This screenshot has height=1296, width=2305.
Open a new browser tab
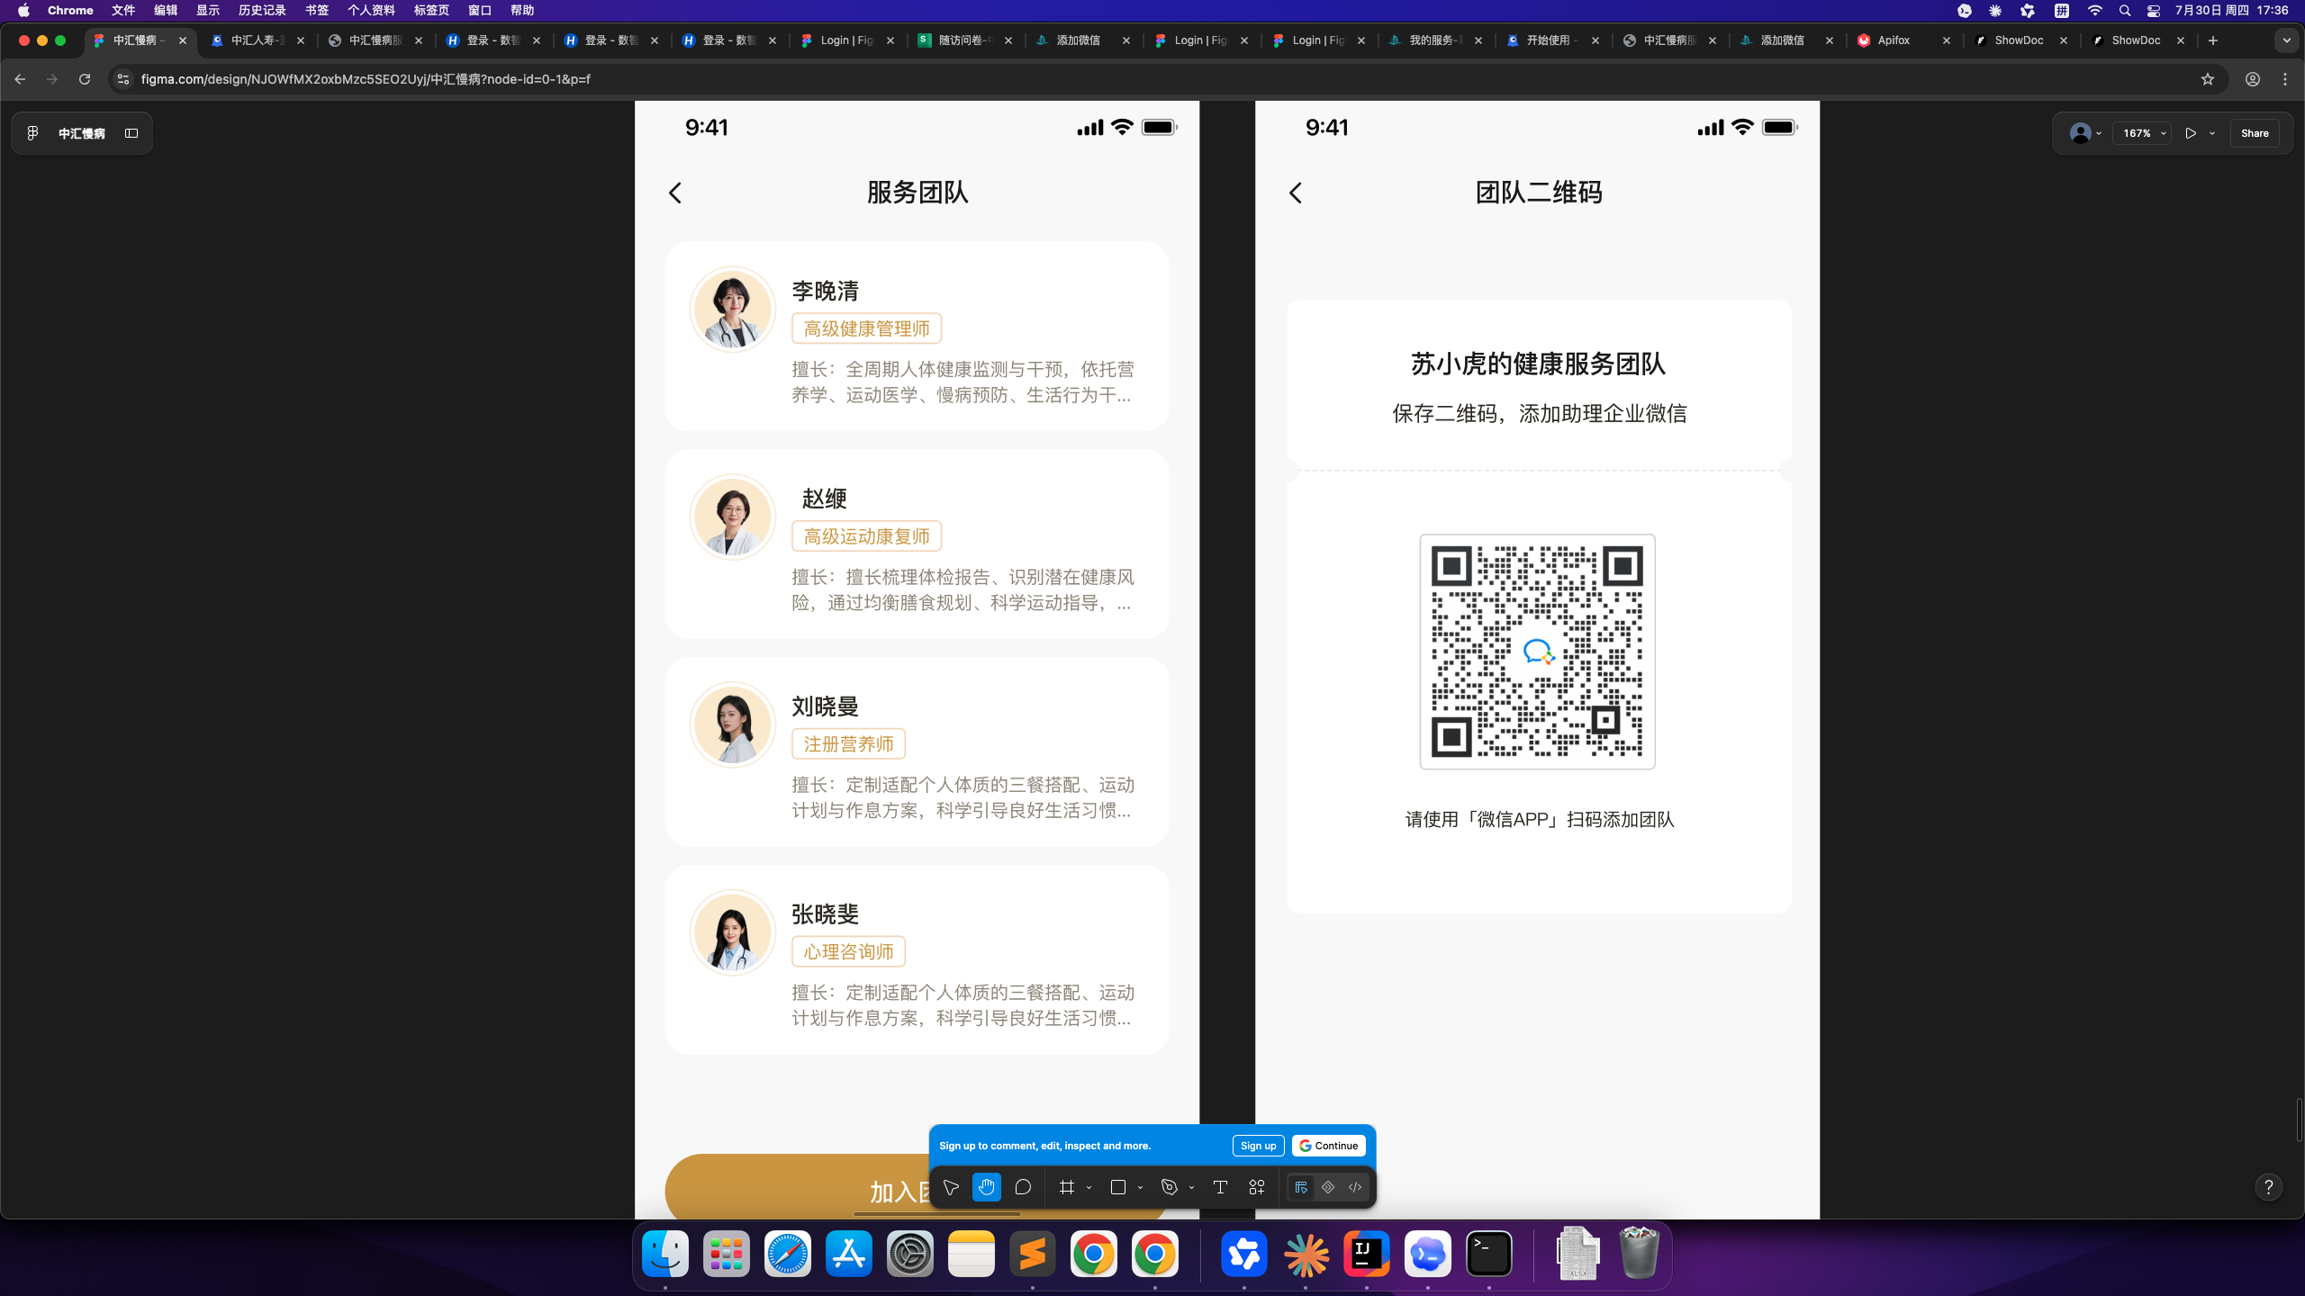pyautogui.click(x=2213, y=40)
